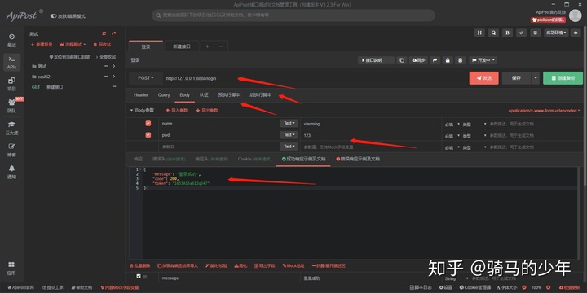Uncheck the name parameter checkbox
Screen dimensions: 587x293
click(x=148, y=124)
